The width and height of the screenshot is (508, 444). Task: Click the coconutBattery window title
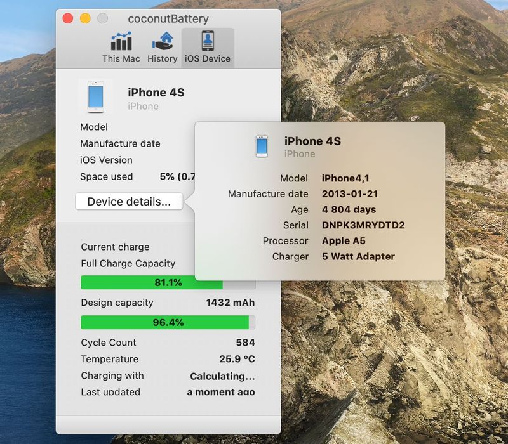tap(168, 19)
